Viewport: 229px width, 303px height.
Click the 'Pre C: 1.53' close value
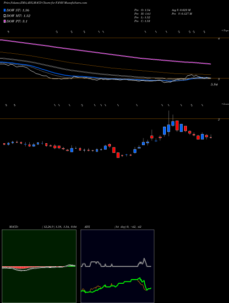(142, 21)
